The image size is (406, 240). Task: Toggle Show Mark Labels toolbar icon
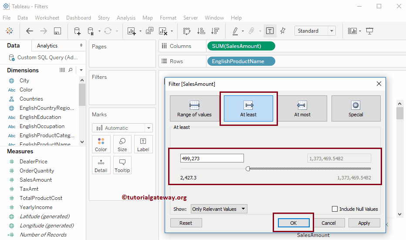pyautogui.click(x=270, y=31)
